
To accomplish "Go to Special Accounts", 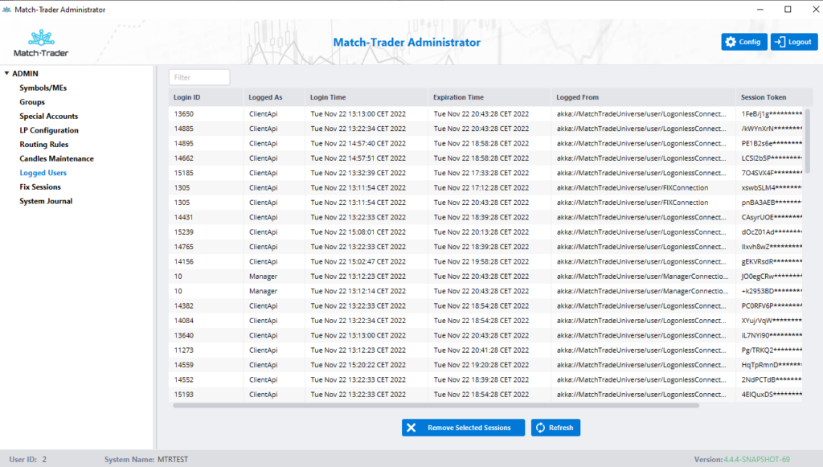I will click(x=49, y=116).
